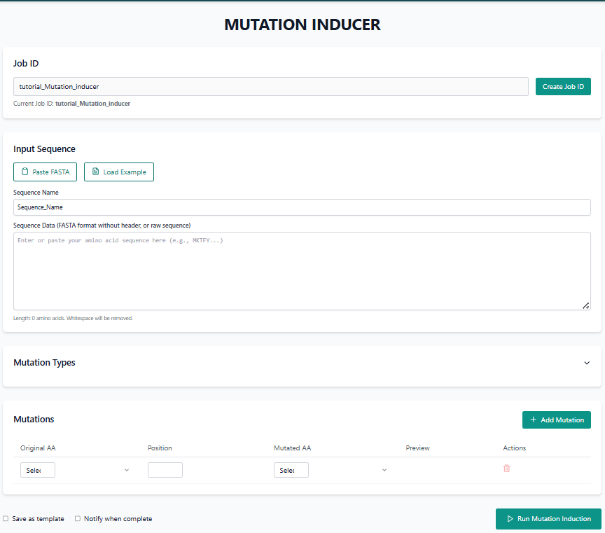The height and width of the screenshot is (533, 605).
Task: Click the Sequence Name input field
Action: coord(302,207)
